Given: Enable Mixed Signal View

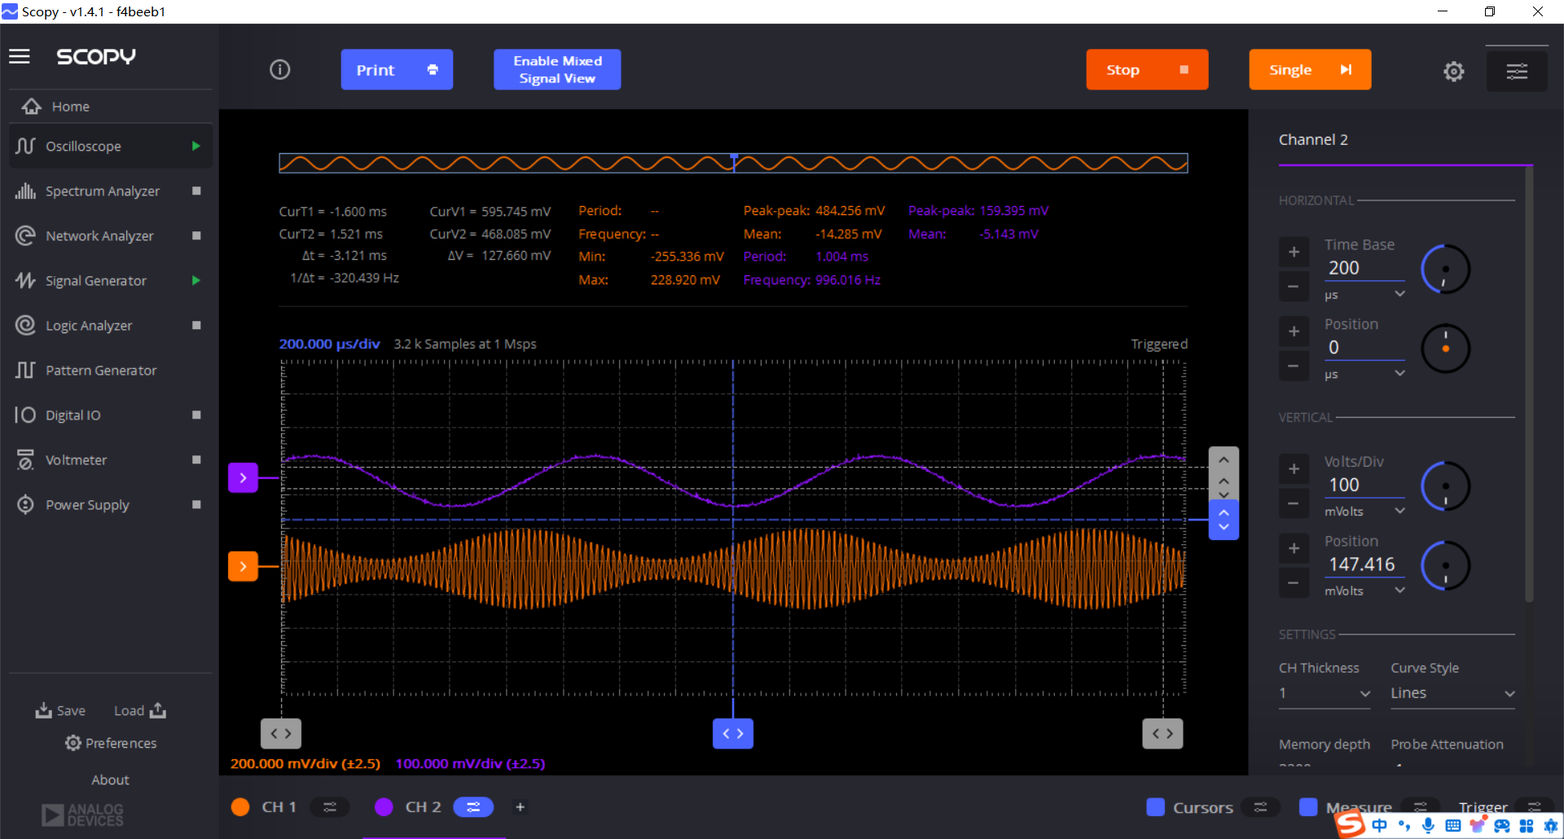Looking at the screenshot, I should (x=557, y=70).
